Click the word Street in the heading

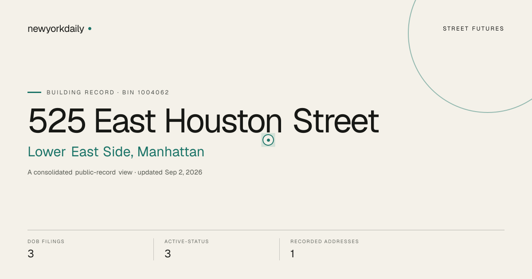pos(336,121)
